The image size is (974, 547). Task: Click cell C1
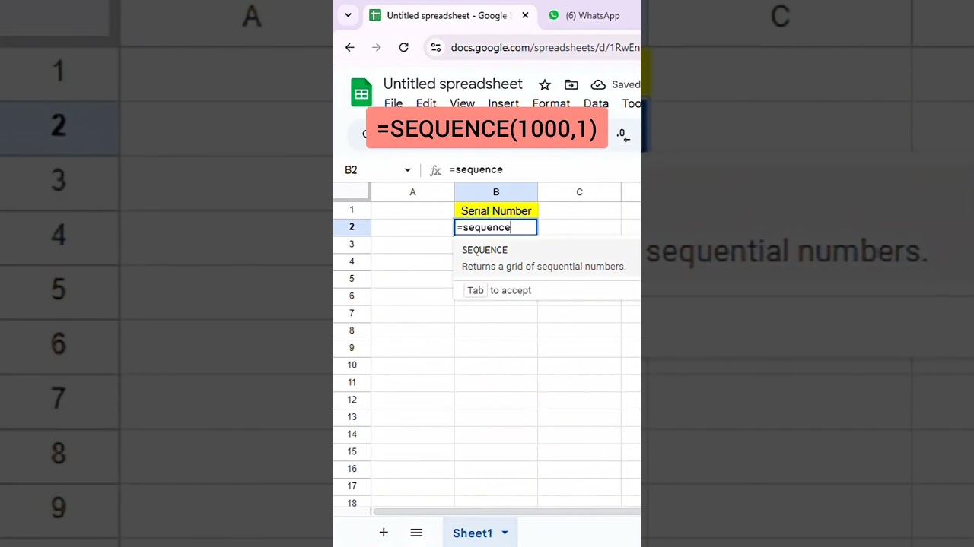point(579,210)
